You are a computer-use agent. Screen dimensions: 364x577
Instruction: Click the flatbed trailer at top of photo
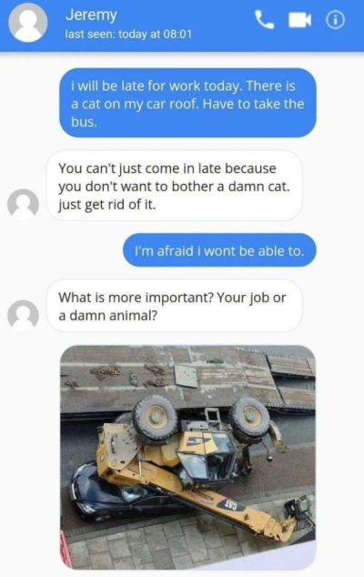click(x=187, y=379)
